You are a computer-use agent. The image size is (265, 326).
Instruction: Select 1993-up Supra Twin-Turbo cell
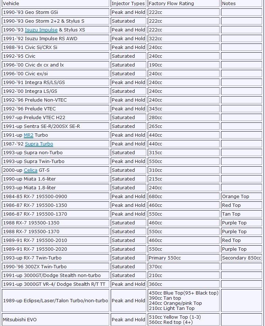click(x=55, y=161)
